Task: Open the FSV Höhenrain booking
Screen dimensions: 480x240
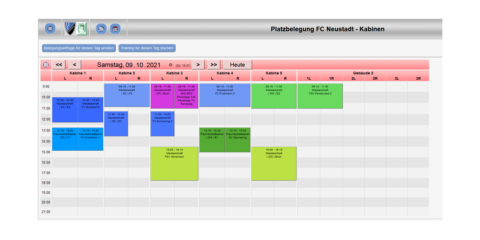Action: pyautogui.click(x=174, y=163)
